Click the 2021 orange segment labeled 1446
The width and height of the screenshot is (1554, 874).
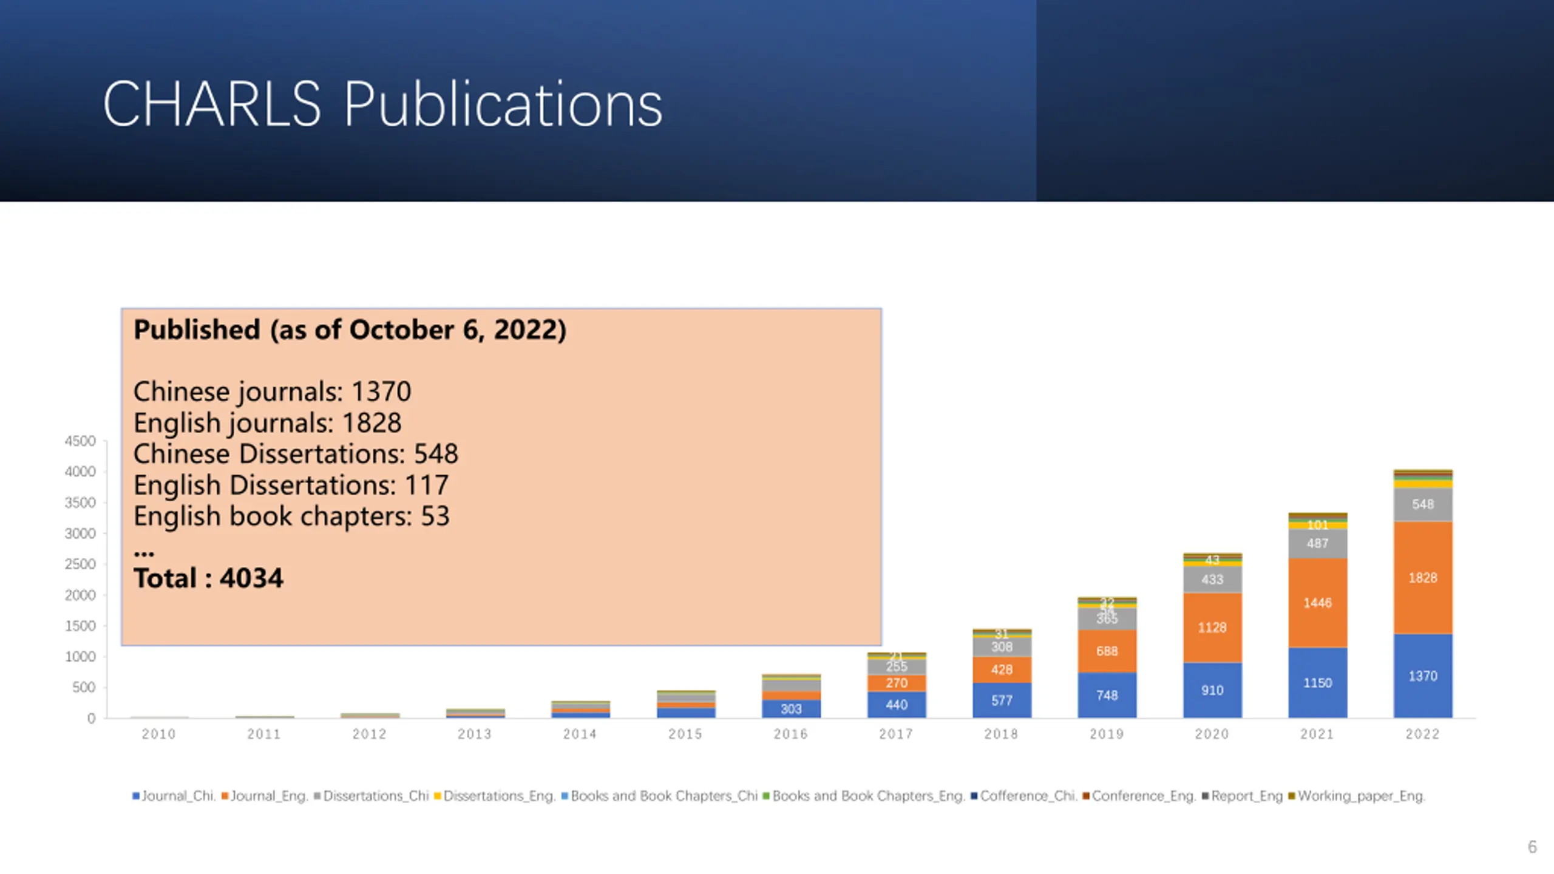(1317, 603)
